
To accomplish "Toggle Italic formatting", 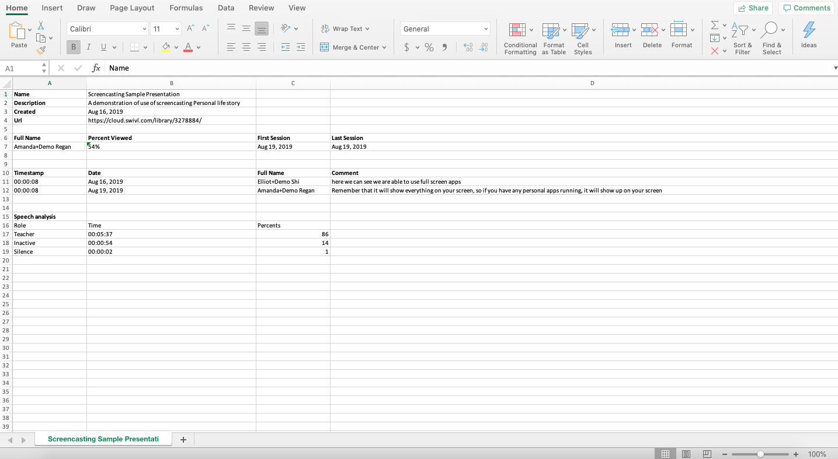I will (89, 47).
